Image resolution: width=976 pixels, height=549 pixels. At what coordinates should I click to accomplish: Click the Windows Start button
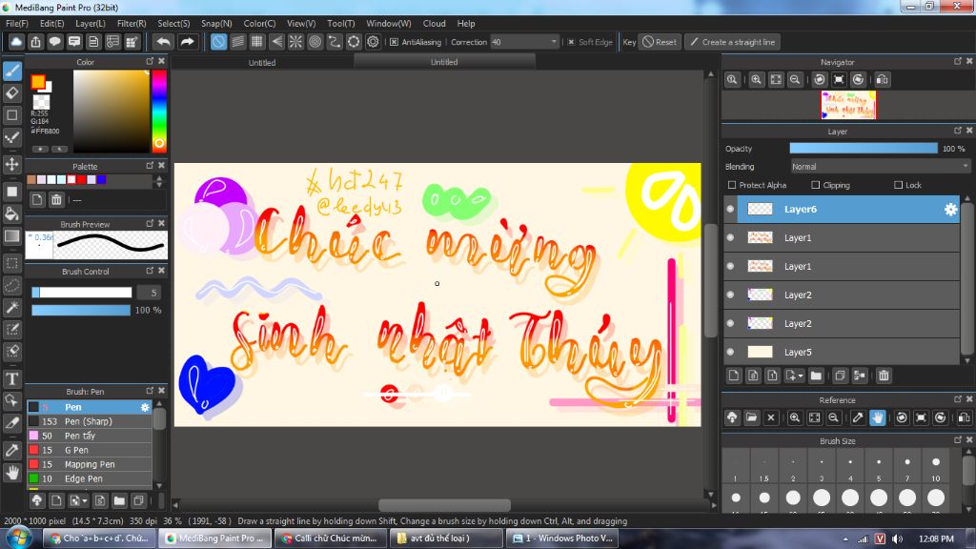click(18, 538)
